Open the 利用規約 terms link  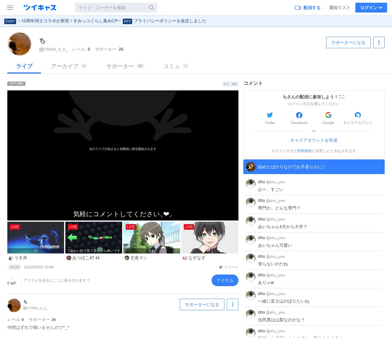(305, 151)
